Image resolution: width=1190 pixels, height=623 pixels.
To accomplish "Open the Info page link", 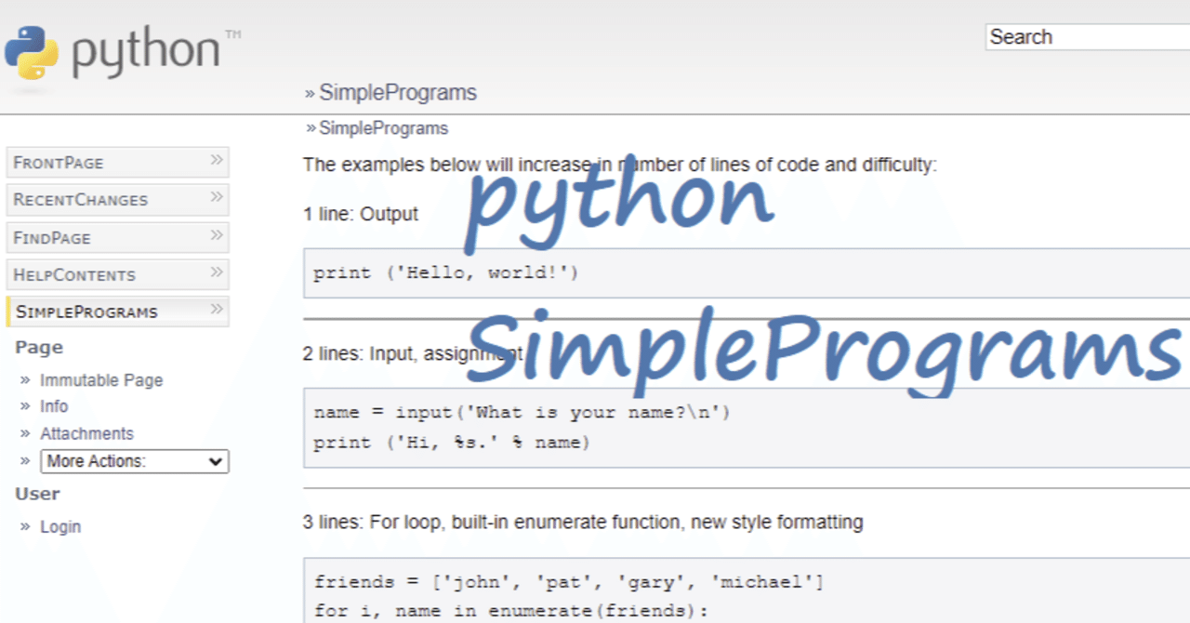I will [x=54, y=406].
